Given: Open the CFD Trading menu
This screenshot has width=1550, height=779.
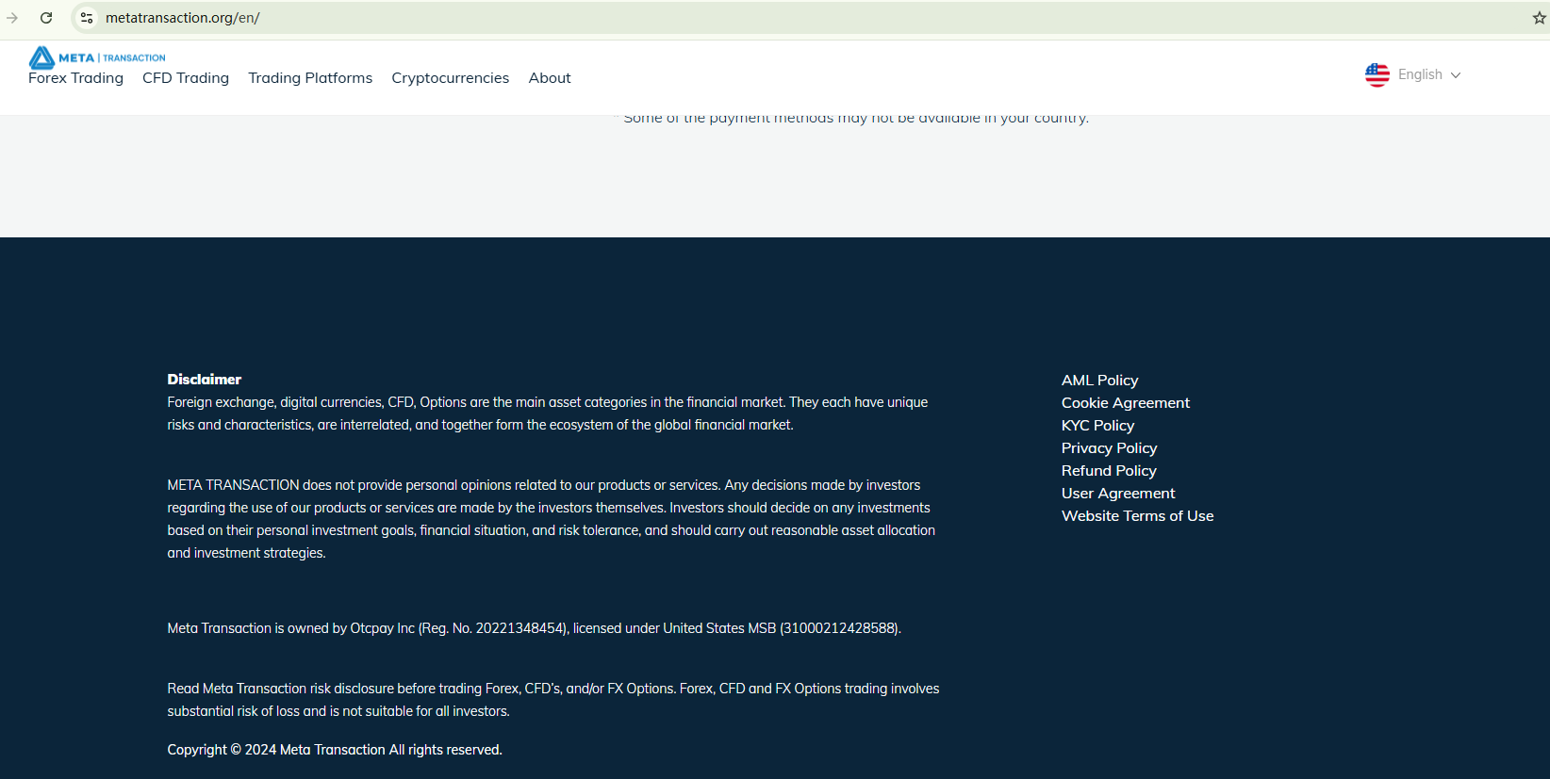Looking at the screenshot, I should point(186,78).
